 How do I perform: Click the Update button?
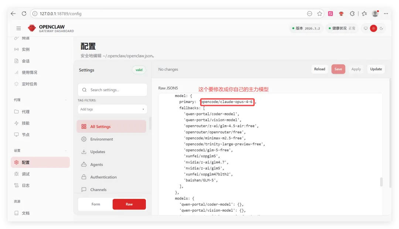tap(376, 69)
